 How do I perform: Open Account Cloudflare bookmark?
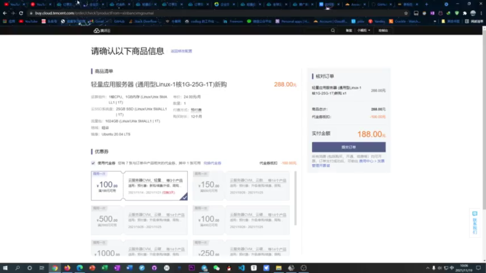pos(331,21)
